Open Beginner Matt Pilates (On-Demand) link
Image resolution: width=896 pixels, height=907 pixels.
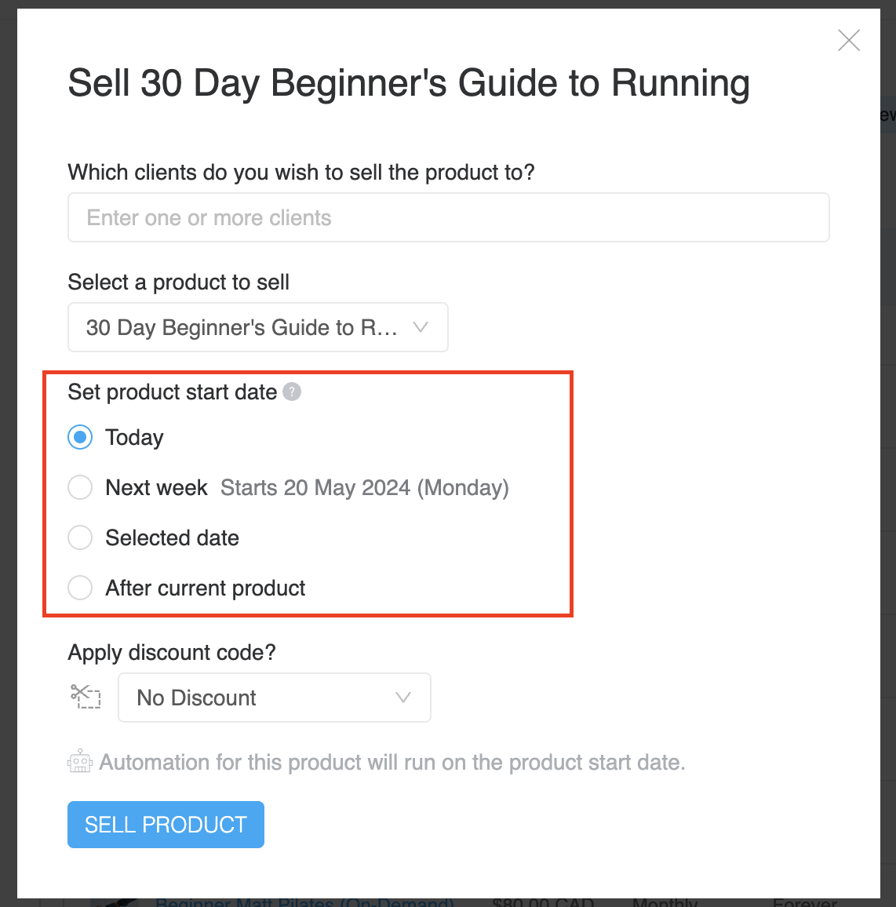304,902
